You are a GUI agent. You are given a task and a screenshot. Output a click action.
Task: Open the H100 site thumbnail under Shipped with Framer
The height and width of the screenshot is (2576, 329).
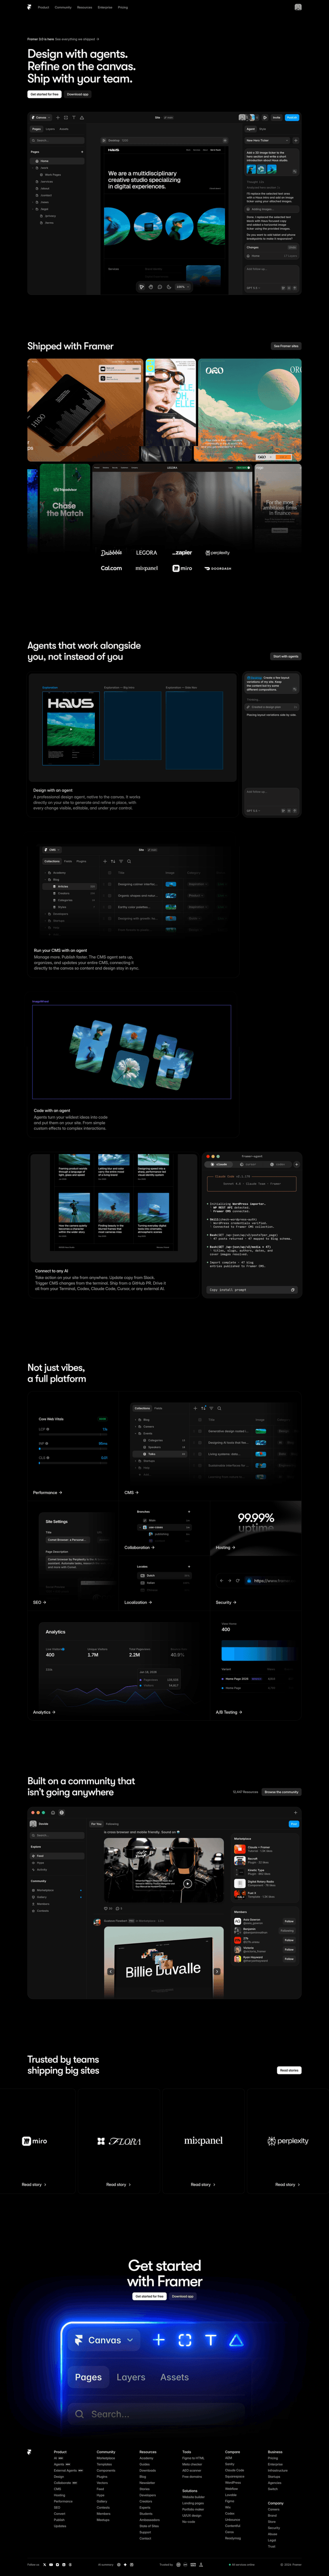pos(85,411)
